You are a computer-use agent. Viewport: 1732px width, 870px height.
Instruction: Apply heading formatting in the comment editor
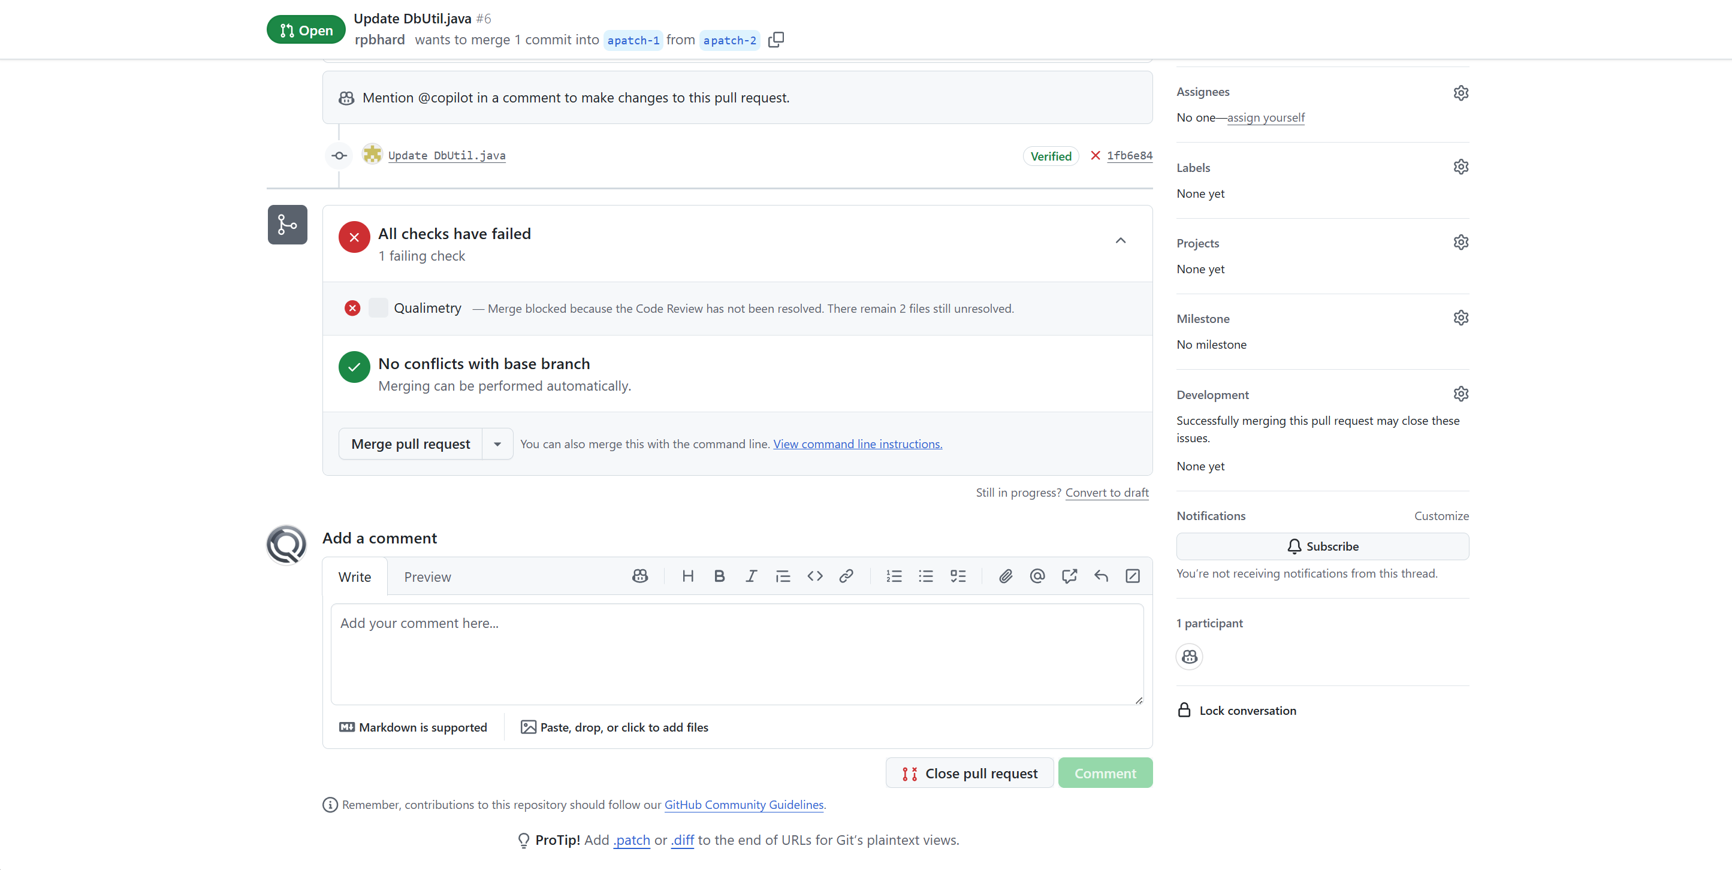click(x=688, y=576)
